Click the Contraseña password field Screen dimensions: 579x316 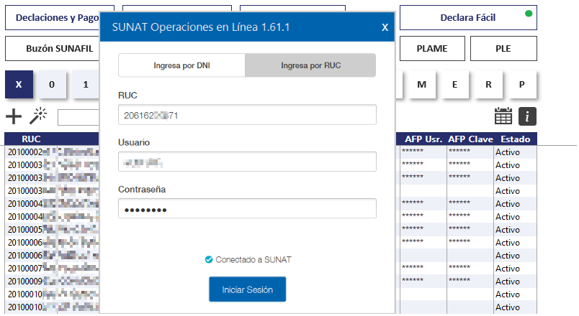(247, 209)
